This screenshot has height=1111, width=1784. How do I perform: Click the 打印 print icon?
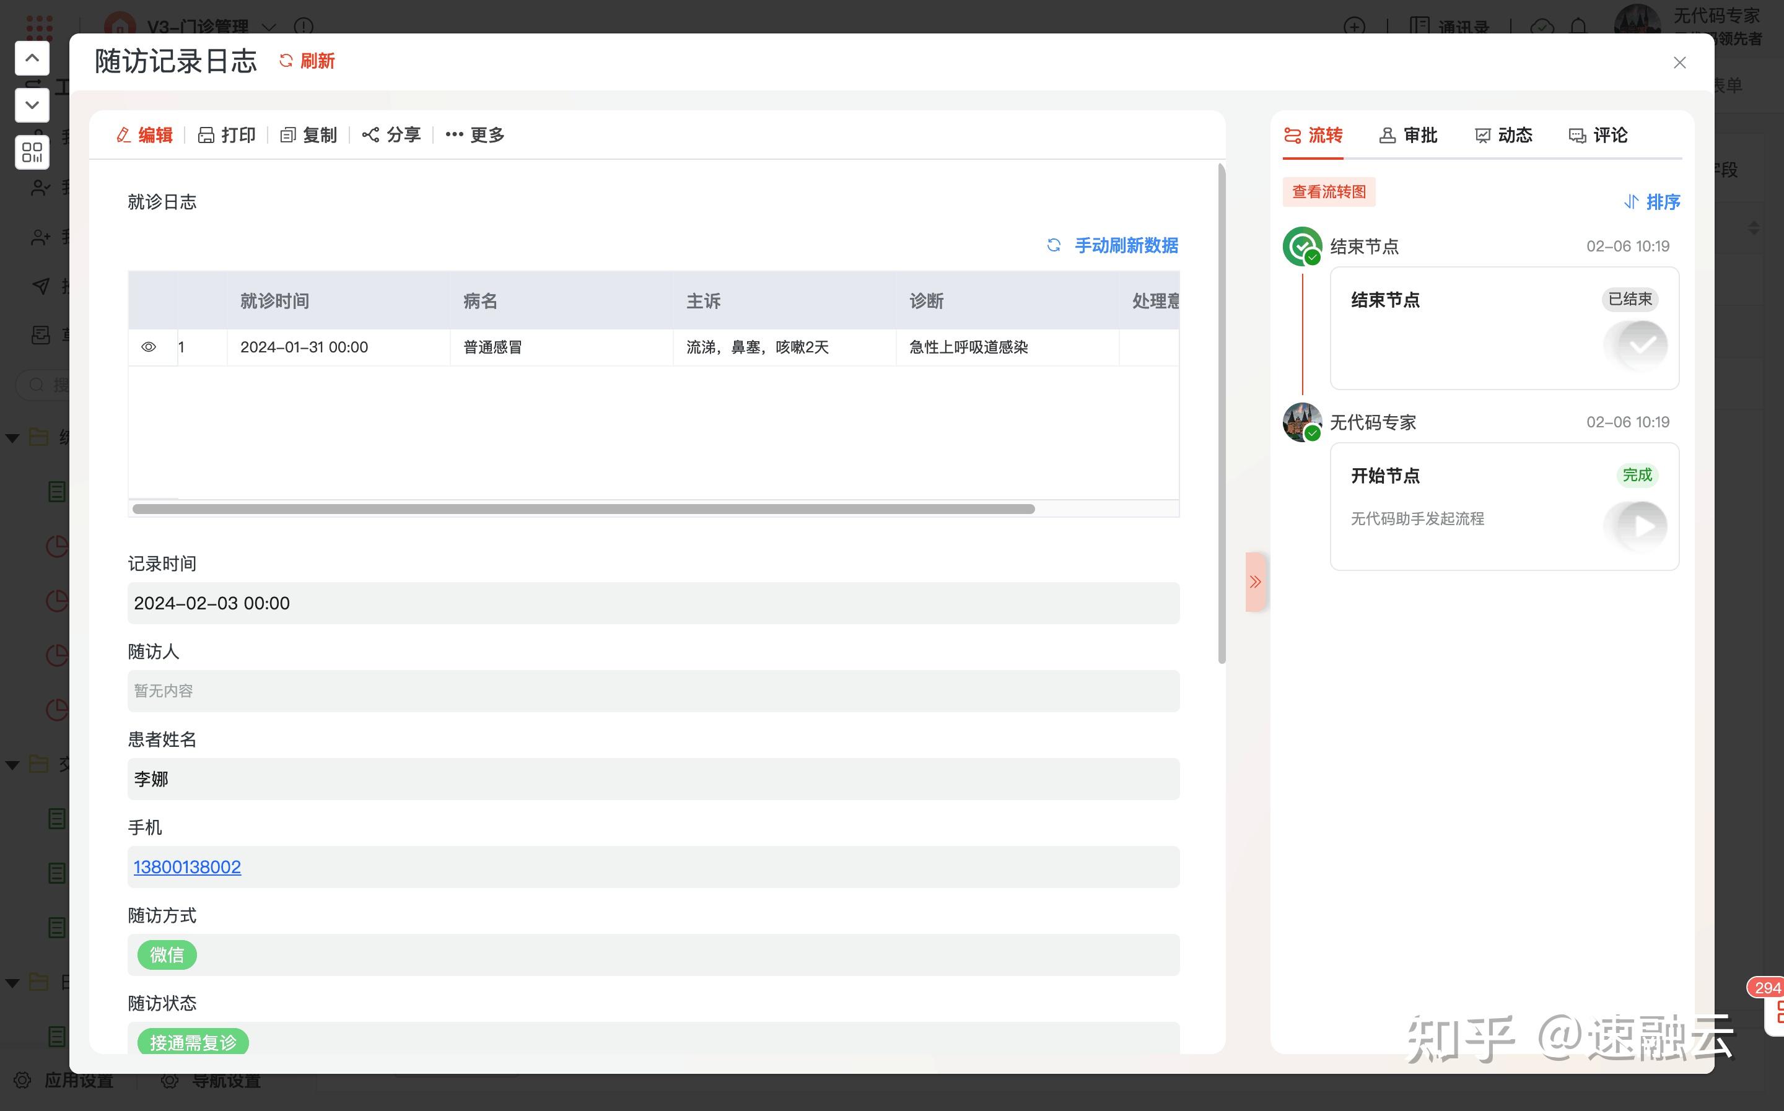[206, 135]
